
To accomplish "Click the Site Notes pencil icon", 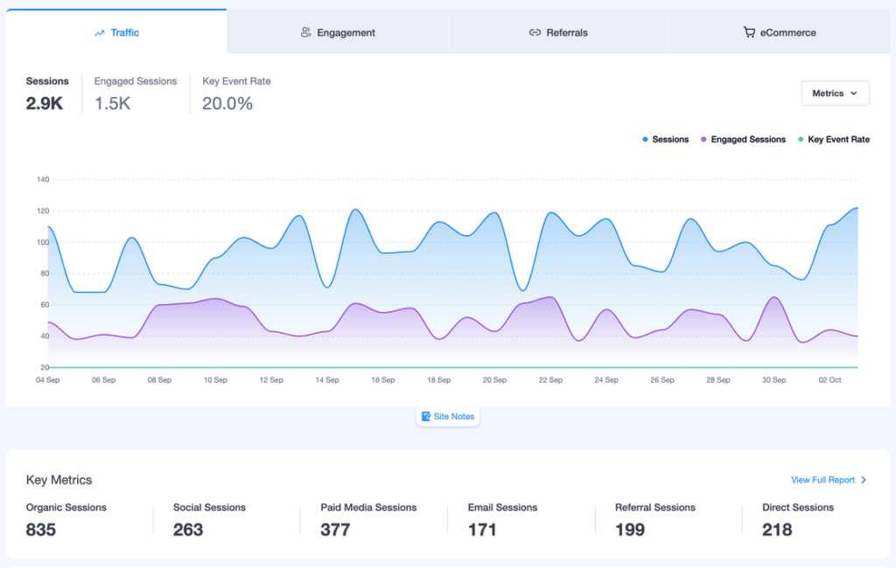I will pyautogui.click(x=426, y=416).
